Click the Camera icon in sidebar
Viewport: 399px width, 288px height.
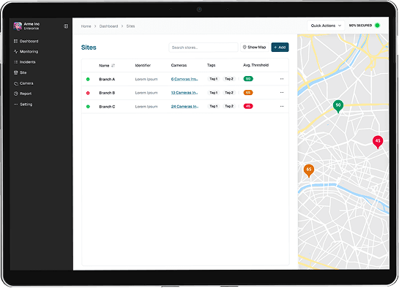(16, 83)
